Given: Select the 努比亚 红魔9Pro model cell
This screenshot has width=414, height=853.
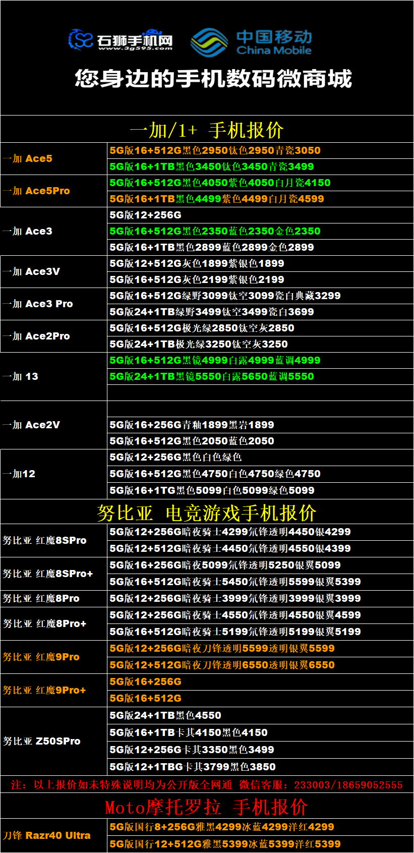Looking at the screenshot, I should pos(53,657).
